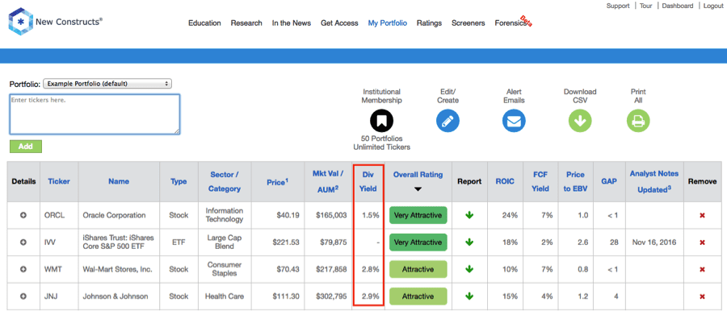Click the Logout link
This screenshot has height=311, width=727.
point(713,6)
